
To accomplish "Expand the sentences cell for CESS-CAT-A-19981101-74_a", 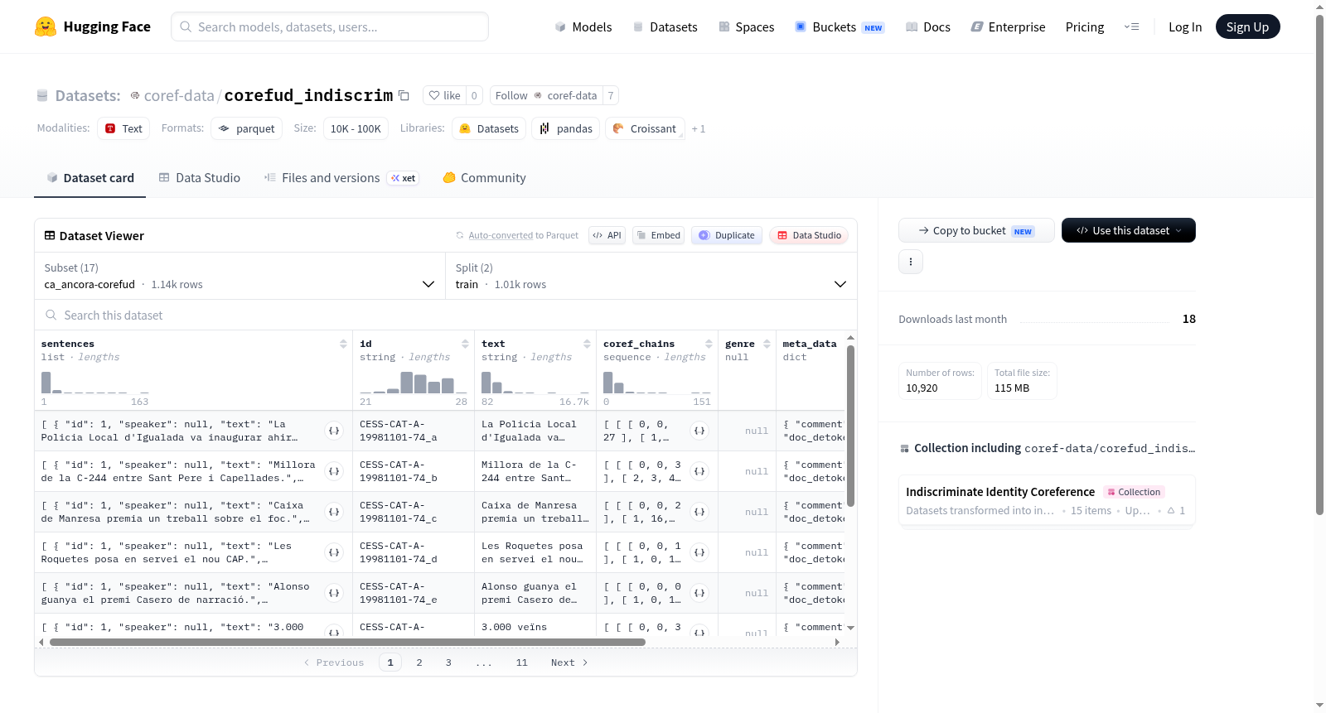I will (x=334, y=431).
